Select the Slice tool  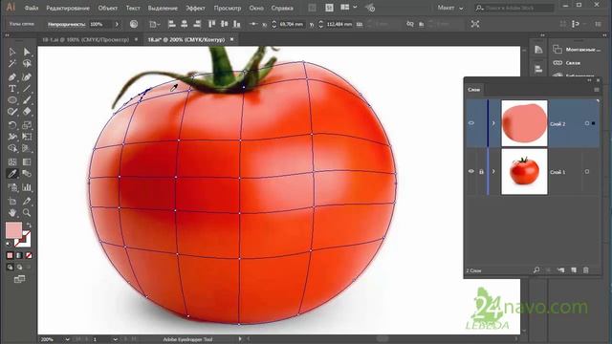click(27, 201)
